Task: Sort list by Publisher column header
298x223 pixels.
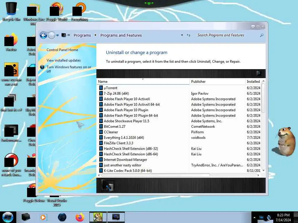Action: click(218, 82)
